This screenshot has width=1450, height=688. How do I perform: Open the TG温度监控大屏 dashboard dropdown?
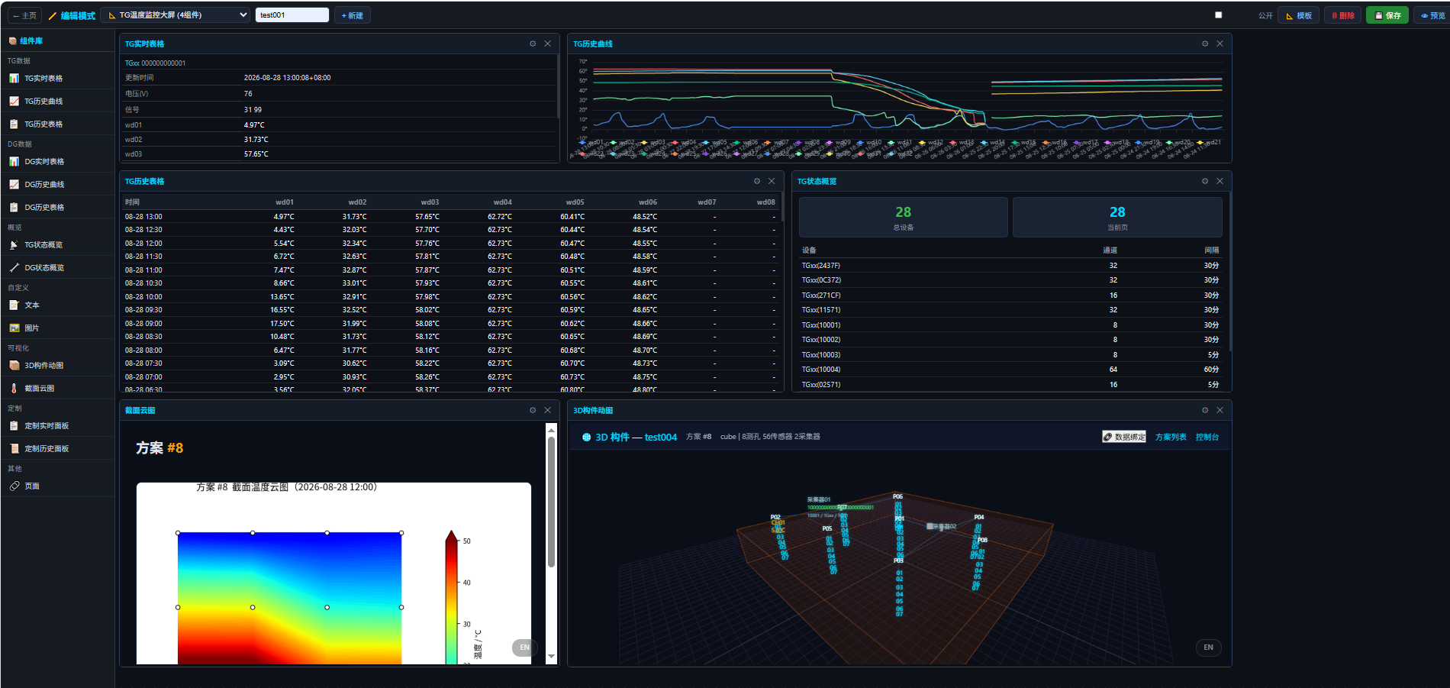(x=176, y=15)
